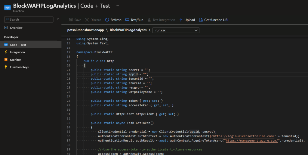Image resolution: width=308 pixels, height=155 pixels.
Task: Open the Overview menu item
Action: tap(16, 28)
